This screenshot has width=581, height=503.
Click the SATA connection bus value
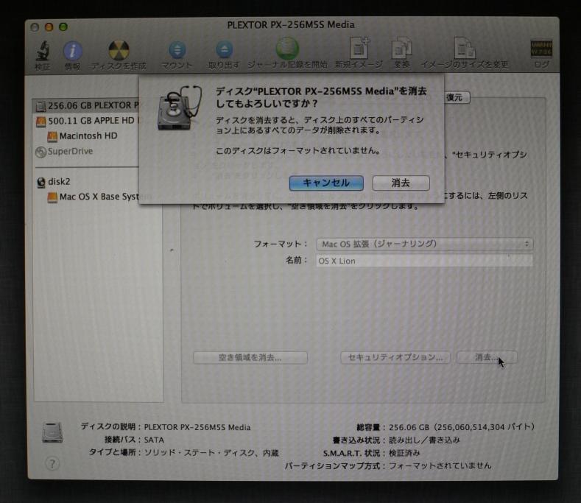[154, 440]
